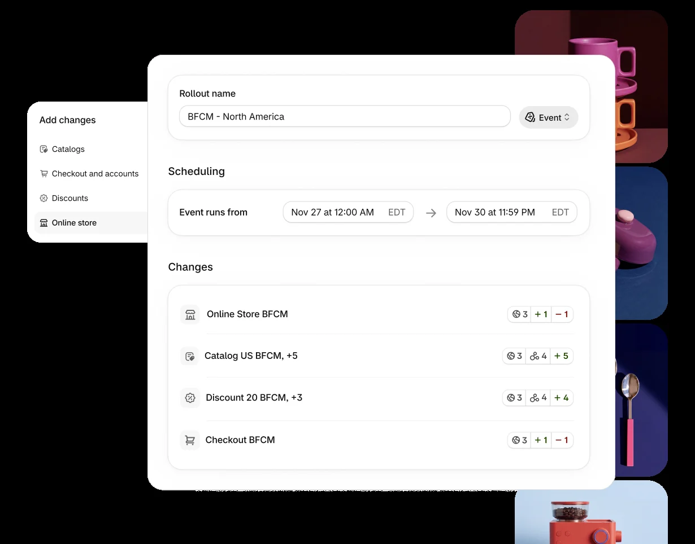
Task: Click the +5 badge on Catalog US BFCM
Action: [x=562, y=356]
